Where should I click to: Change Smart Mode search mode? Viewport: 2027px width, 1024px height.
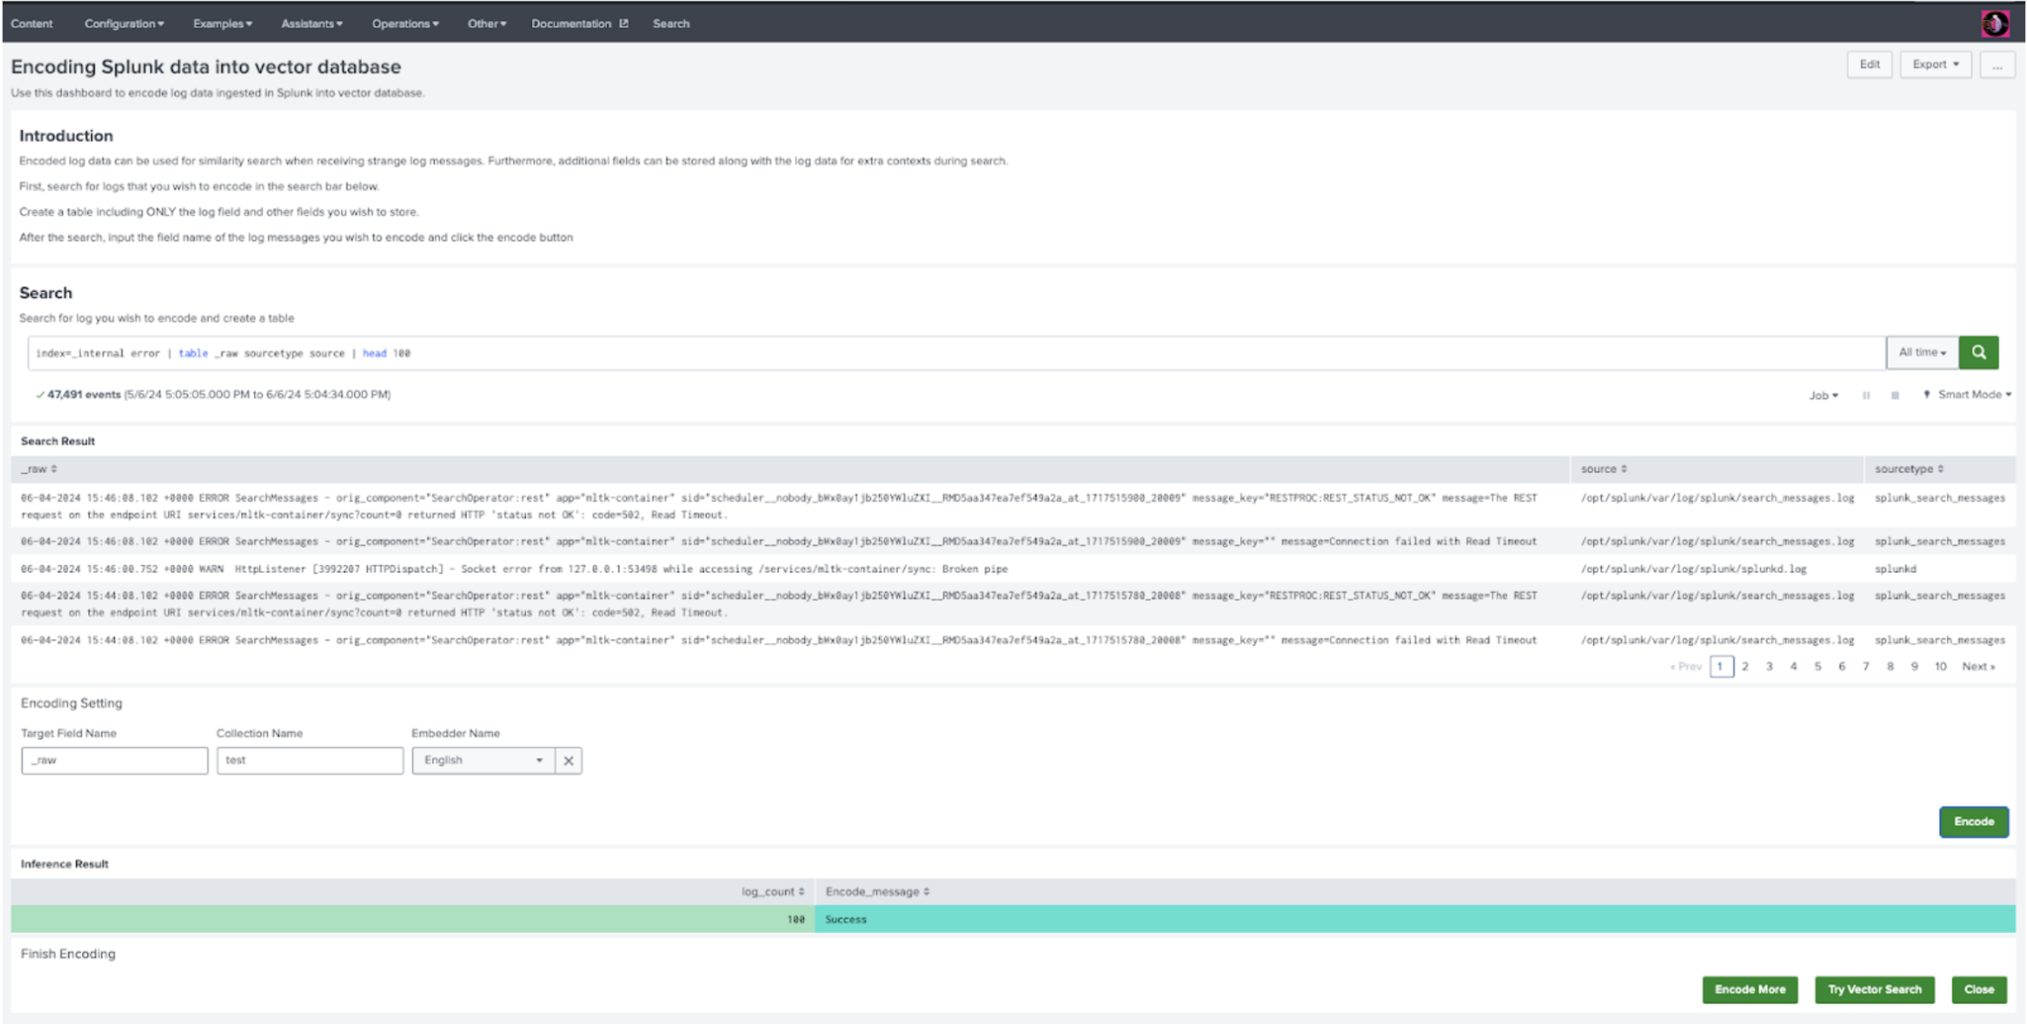coord(1967,395)
